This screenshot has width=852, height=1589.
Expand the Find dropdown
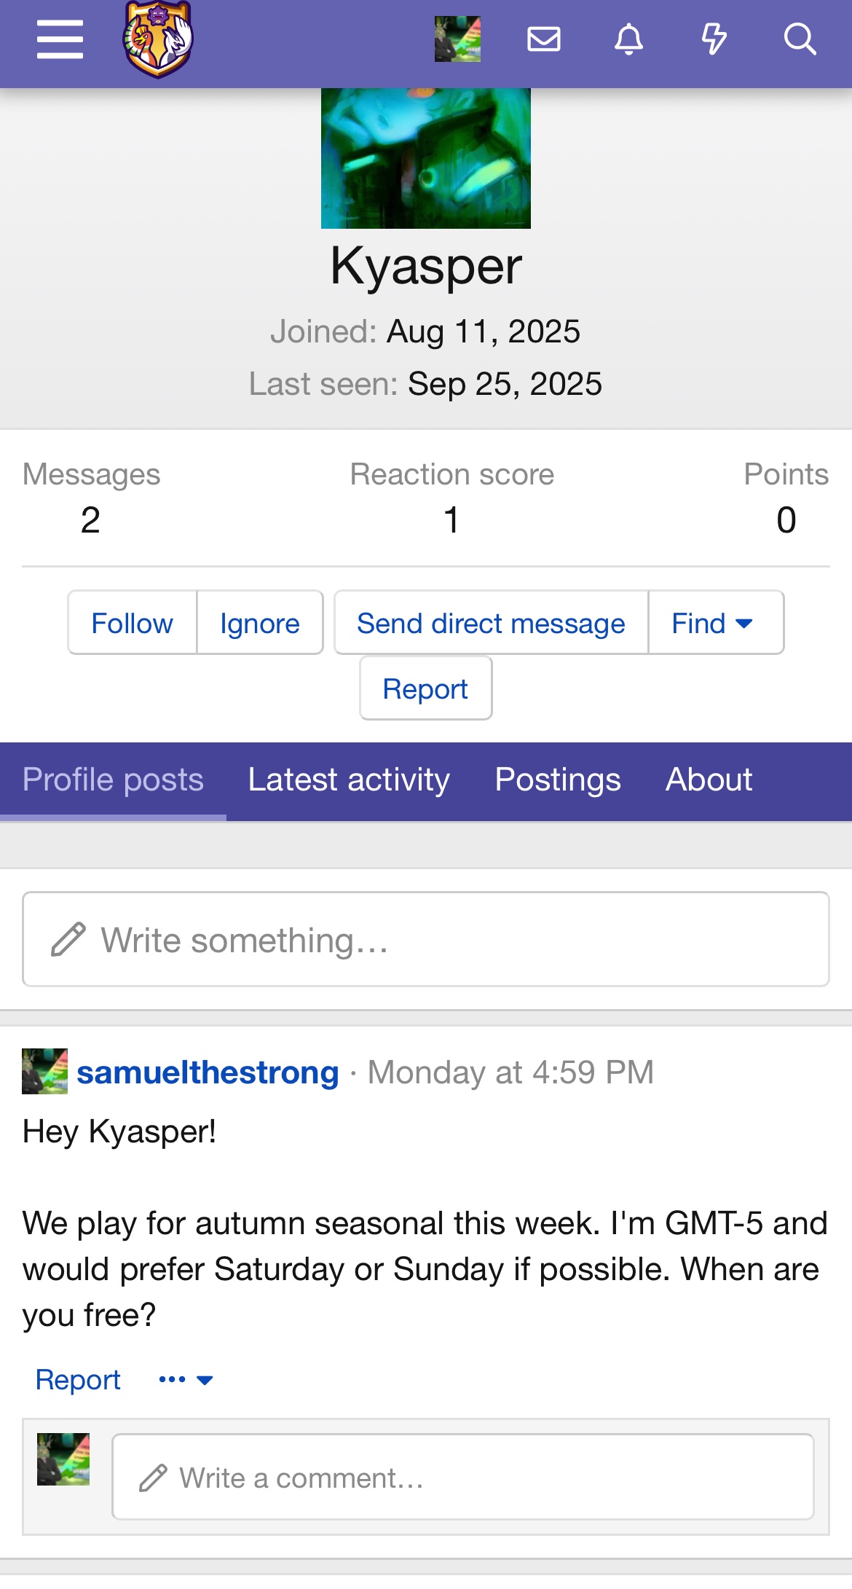point(712,623)
